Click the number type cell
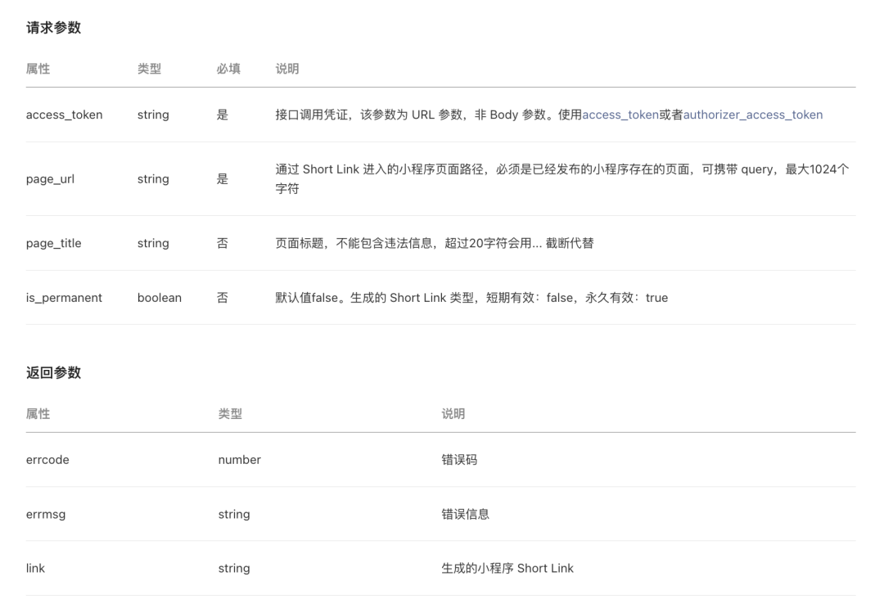This screenshot has width=884, height=608. click(239, 460)
